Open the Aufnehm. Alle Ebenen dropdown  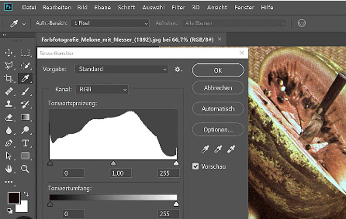234,23
